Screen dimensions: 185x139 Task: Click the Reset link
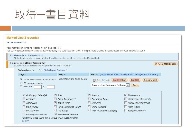[x=26, y=121]
